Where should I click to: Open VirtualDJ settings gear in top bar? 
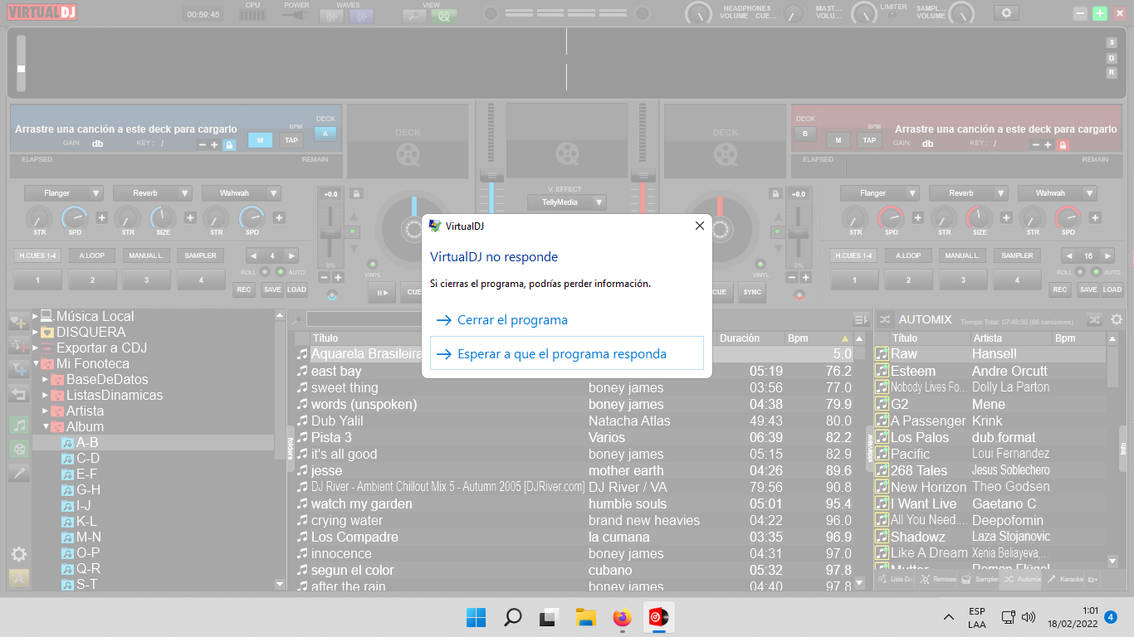point(1007,13)
